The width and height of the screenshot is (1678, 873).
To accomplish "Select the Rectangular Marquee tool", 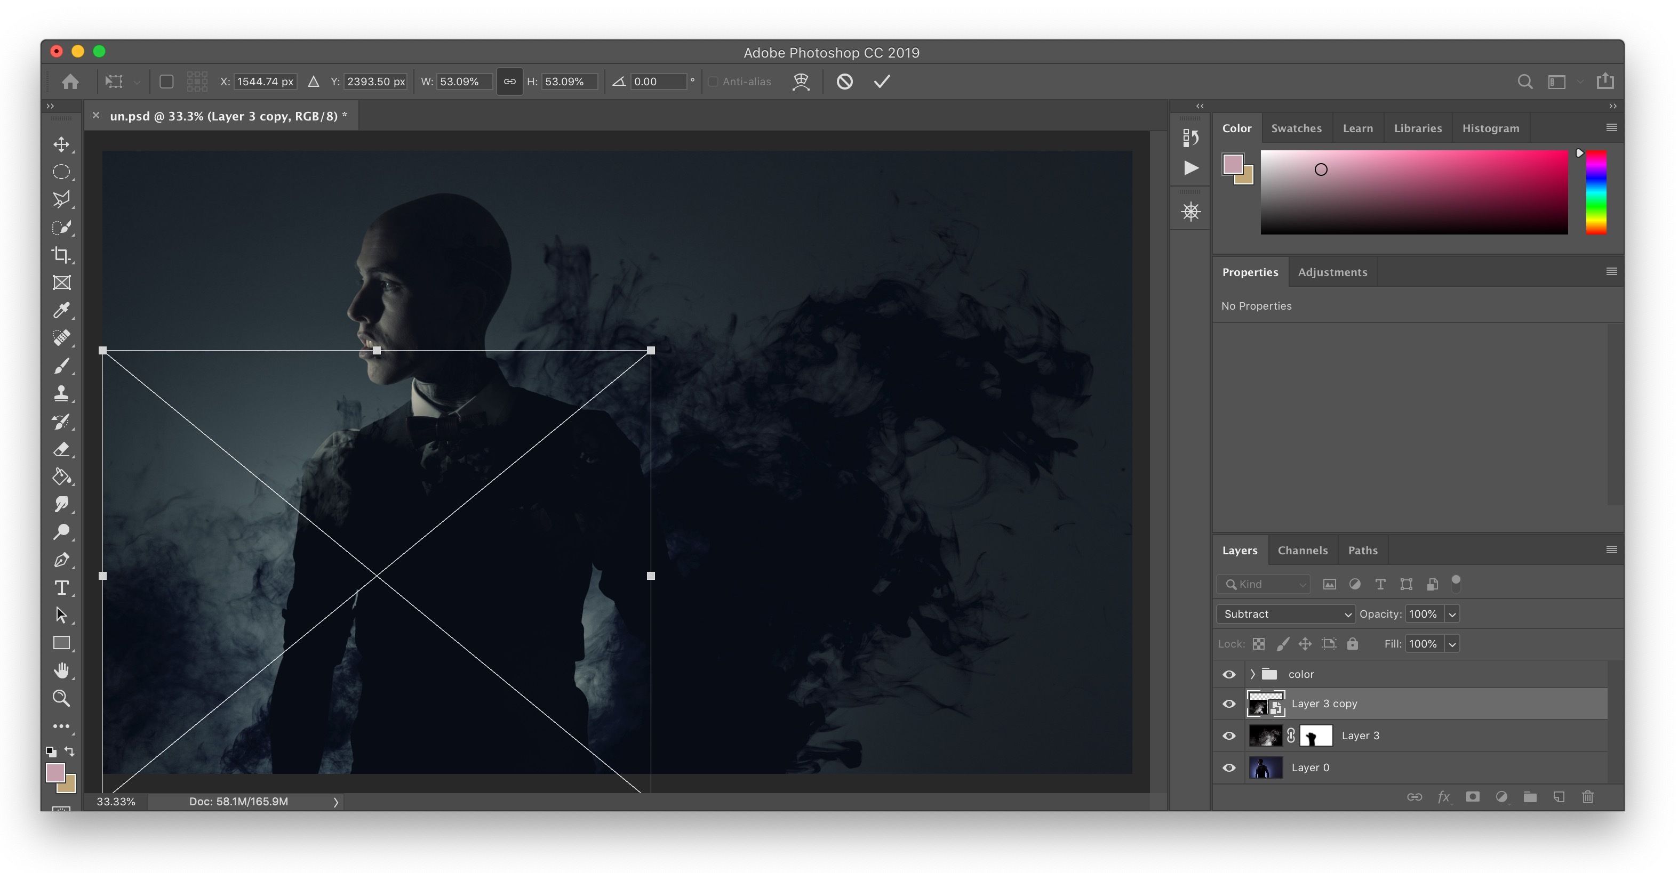I will coord(61,172).
